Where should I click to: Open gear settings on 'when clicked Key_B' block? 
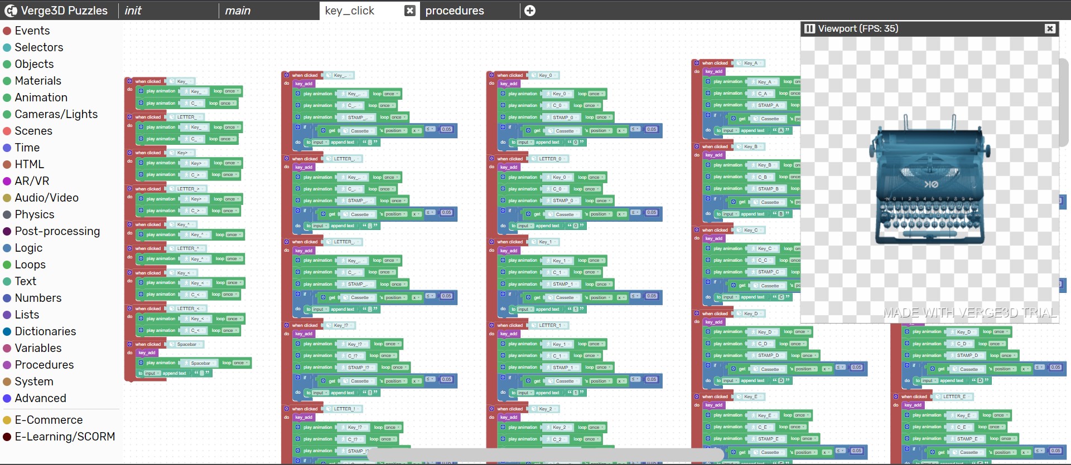697,146
